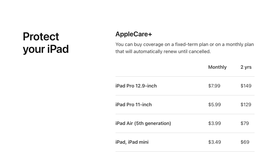This screenshot has width=275, height=167.
Task: Select the iPad, iPad mini row label
Action: (132, 142)
